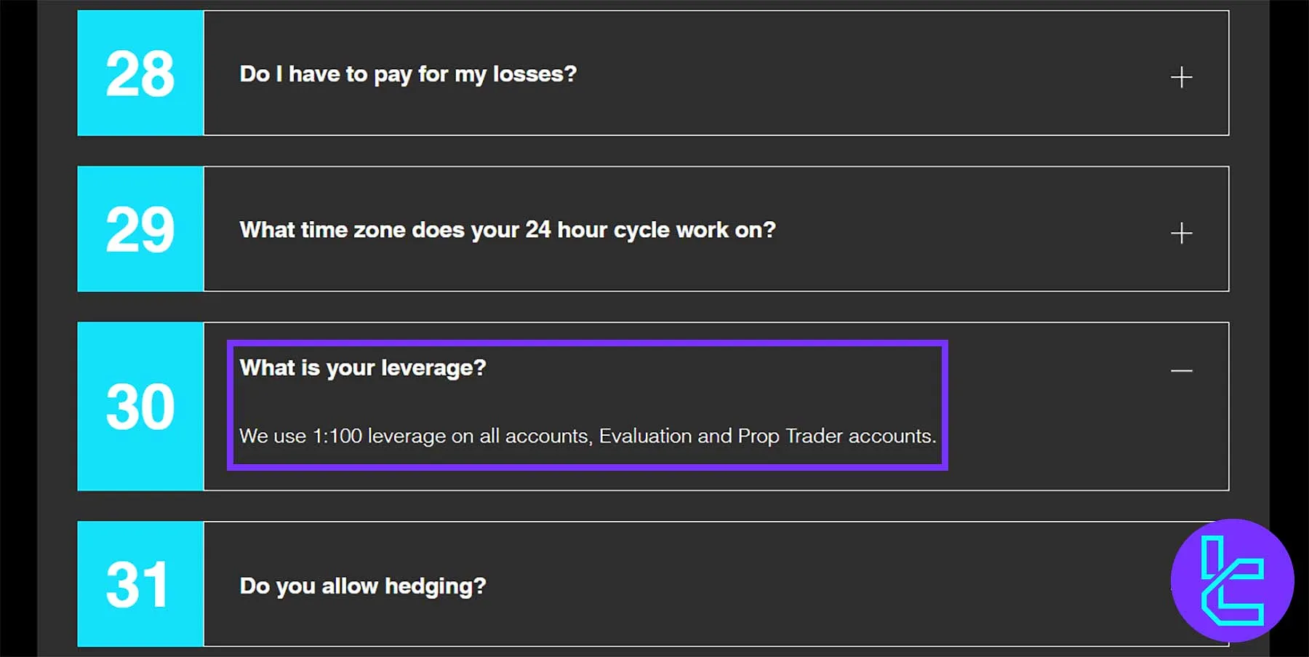Click the plus icon on question 28
Image resolution: width=1309 pixels, height=657 pixels.
[1182, 76]
